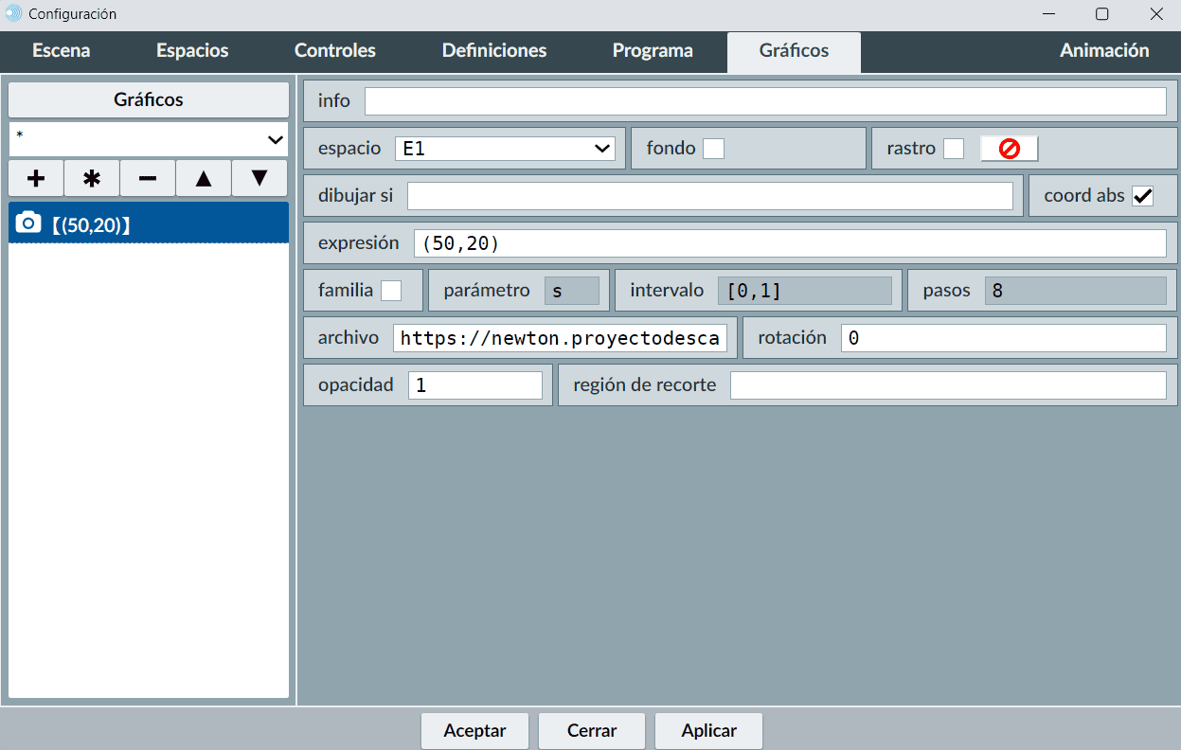The width and height of the screenshot is (1181, 750).
Task: Move graphic up with the up arrow
Action: coord(204,178)
